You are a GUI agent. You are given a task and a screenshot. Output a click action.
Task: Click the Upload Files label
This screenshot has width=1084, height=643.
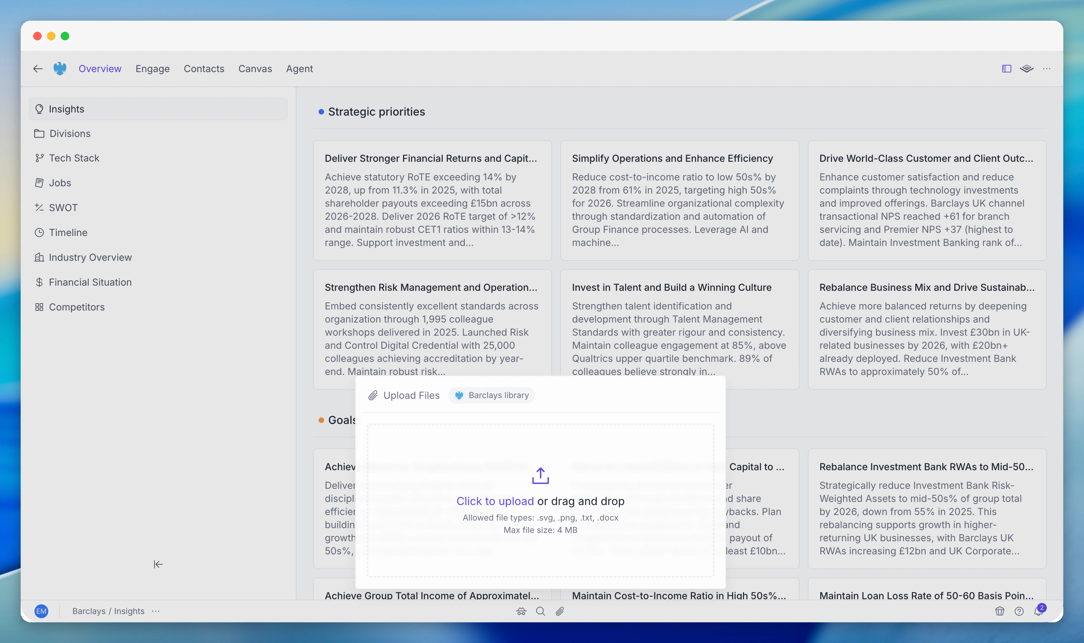coord(411,395)
